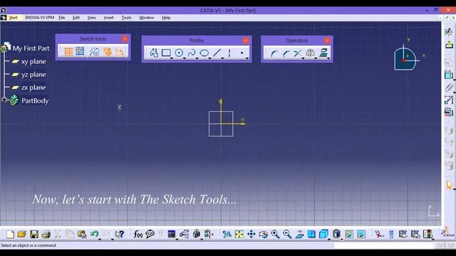Select the Project 3D Elements tool
The height and width of the screenshot is (256, 456).
pos(323,53)
